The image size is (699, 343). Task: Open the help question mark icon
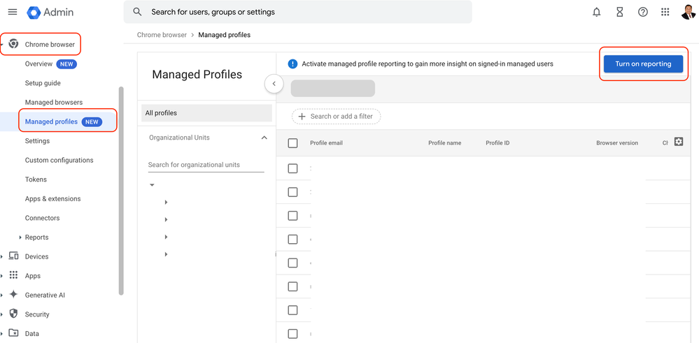(x=642, y=13)
